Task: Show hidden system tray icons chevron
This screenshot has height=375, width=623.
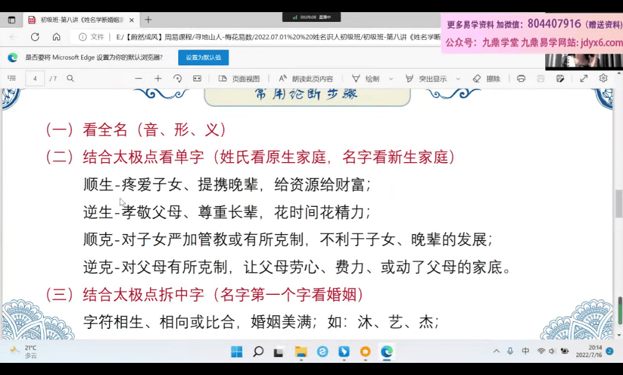Action: (x=496, y=351)
